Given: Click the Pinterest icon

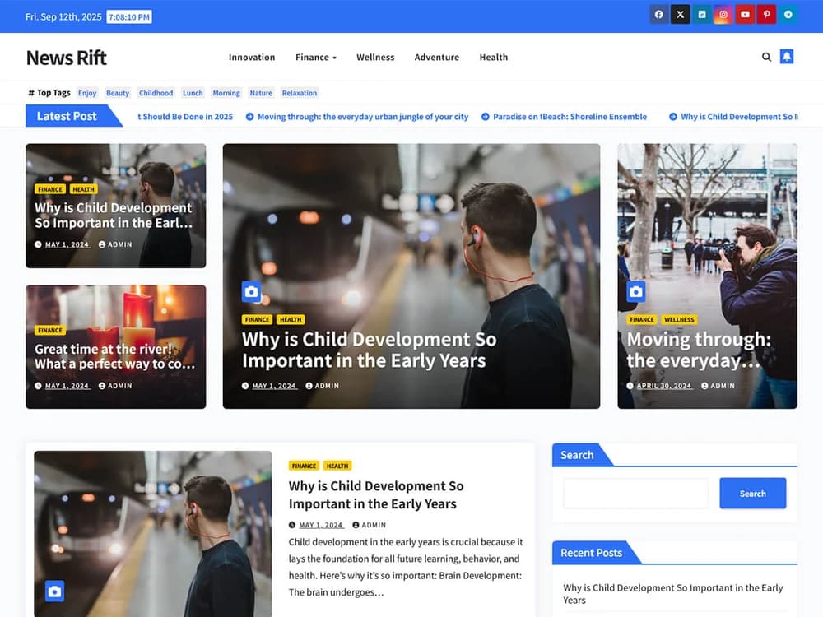Looking at the screenshot, I should pos(767,14).
